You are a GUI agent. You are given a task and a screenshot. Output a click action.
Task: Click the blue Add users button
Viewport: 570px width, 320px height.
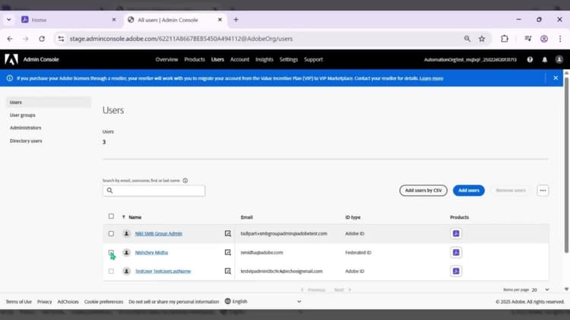(x=469, y=190)
